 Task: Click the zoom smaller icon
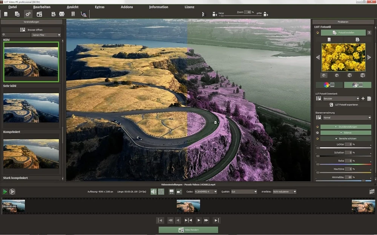click(215, 14)
